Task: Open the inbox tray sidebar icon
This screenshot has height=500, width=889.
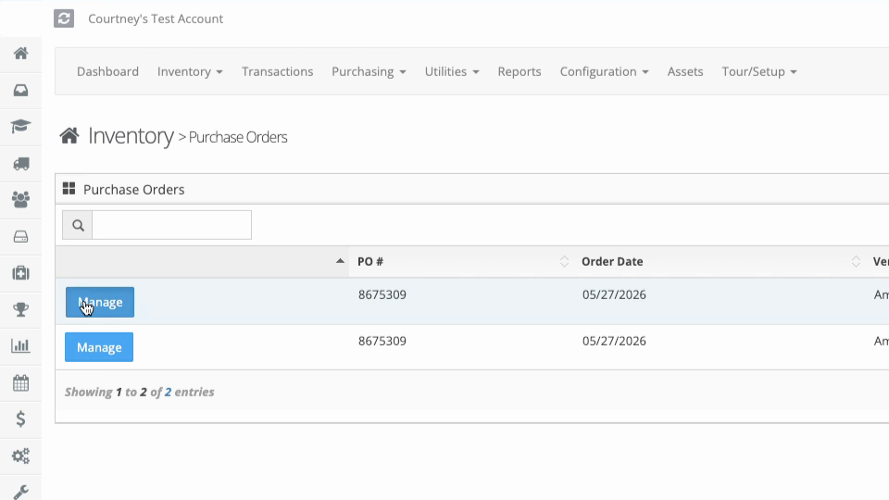Action: coord(21,90)
